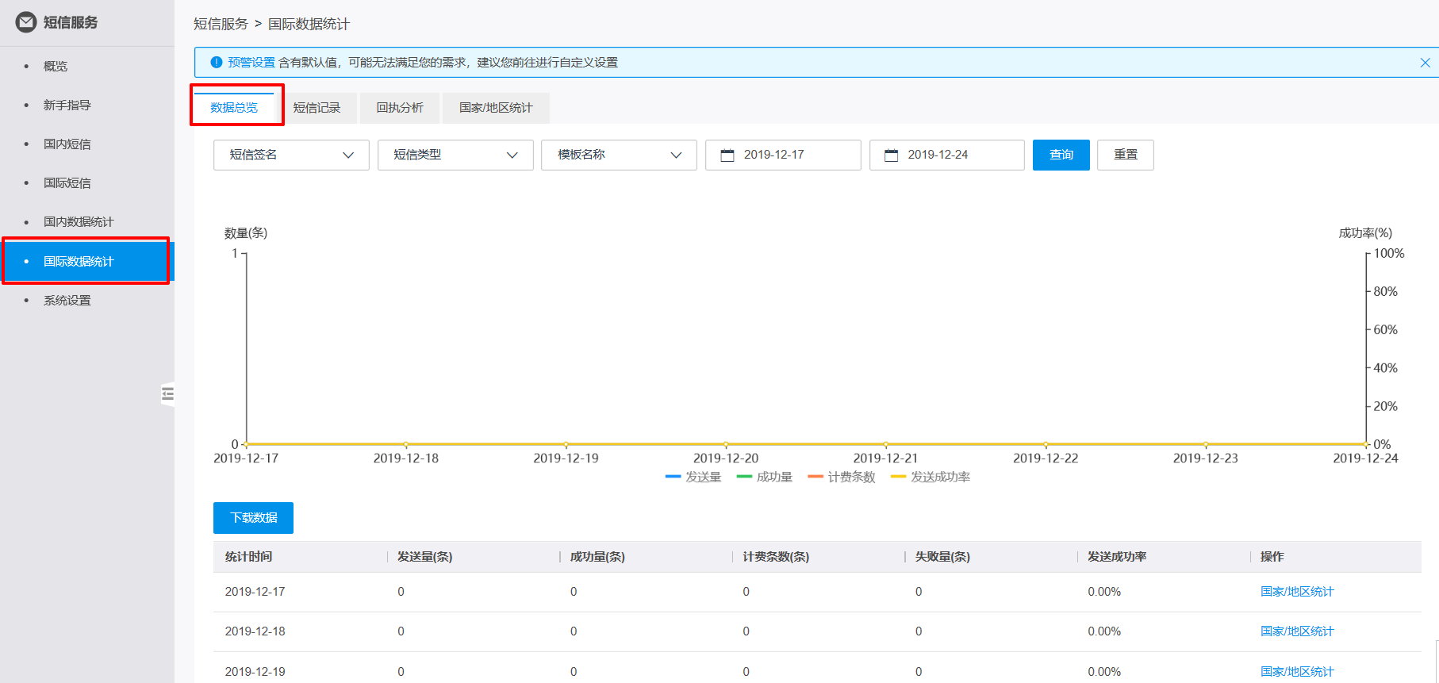
Task: Click the 0.00% cell in 2019-12-19 row
Action: tap(1104, 672)
